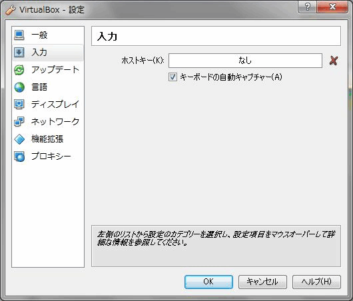
Task: Click the キャンセル button
Action: 262,282
